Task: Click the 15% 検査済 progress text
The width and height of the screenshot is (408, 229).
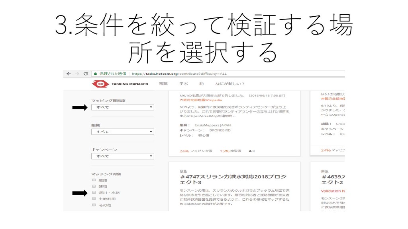Action: tap(231, 151)
